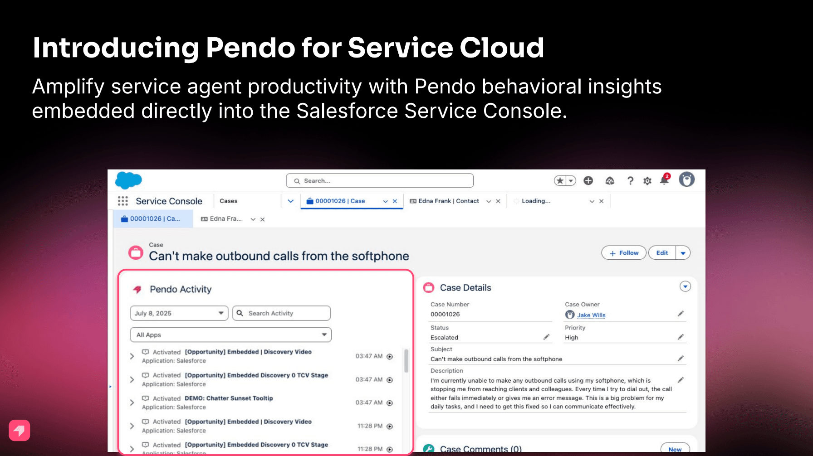Open the Loading tab dropdown chevron
Screen dimensions: 813x456
coord(592,201)
